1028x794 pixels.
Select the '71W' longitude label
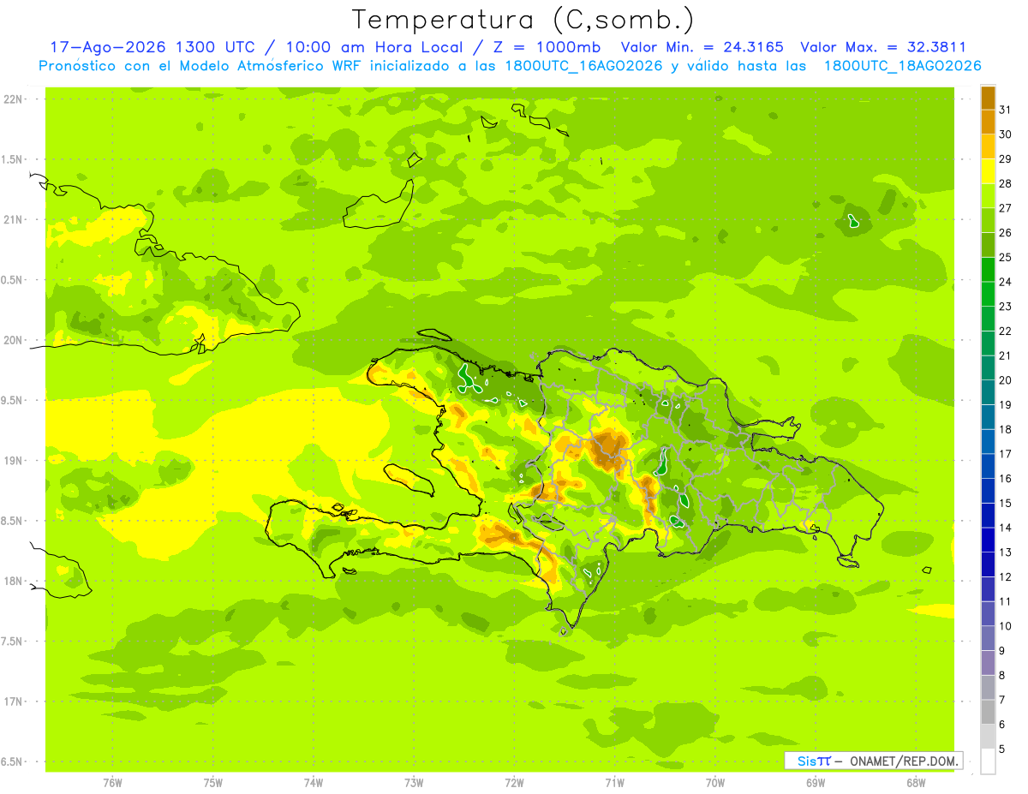(x=614, y=784)
